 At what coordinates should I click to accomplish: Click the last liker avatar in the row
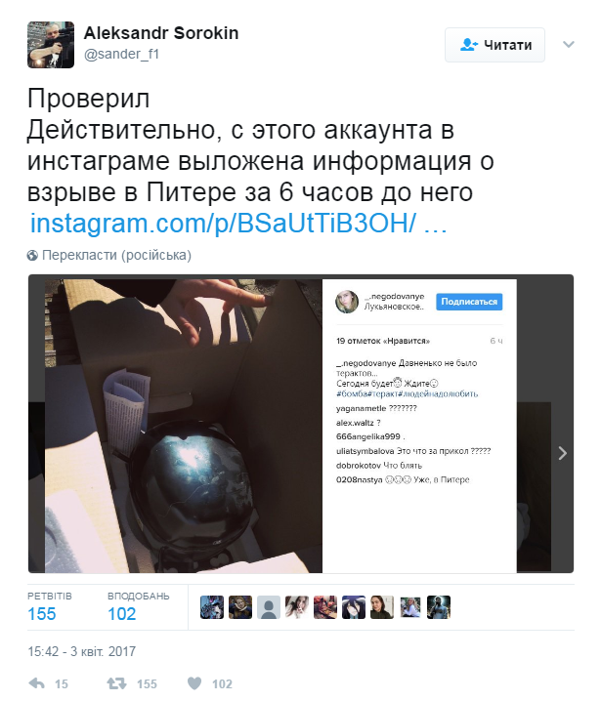coord(439,607)
